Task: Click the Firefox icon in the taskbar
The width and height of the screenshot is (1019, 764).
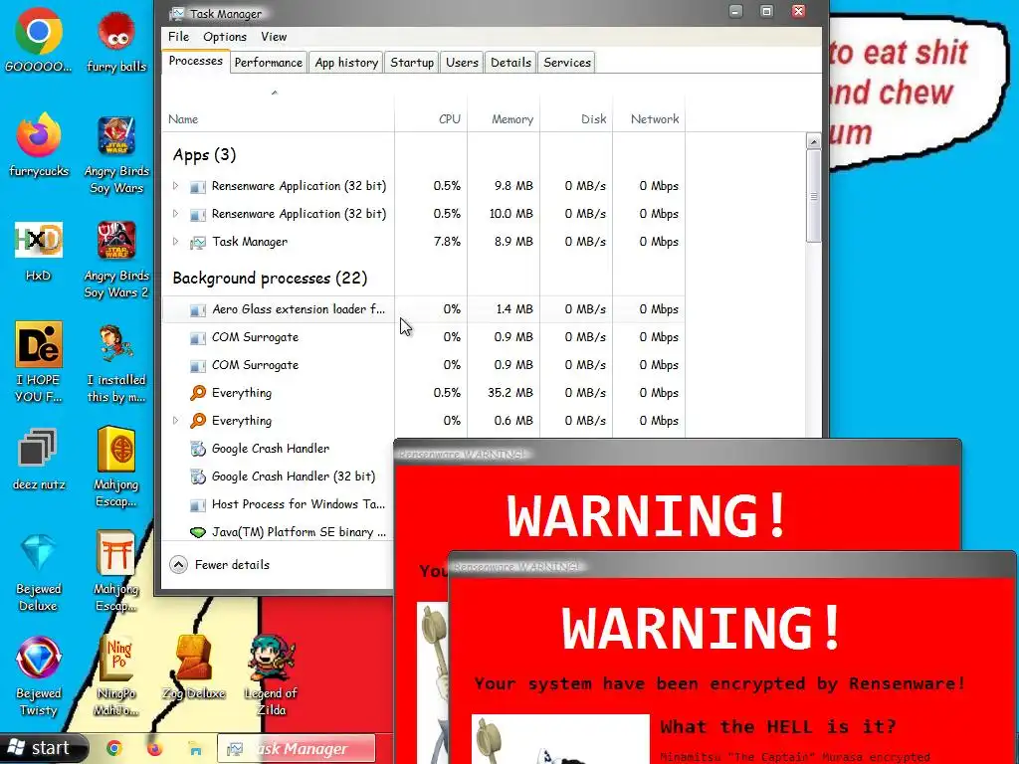Action: [154, 748]
